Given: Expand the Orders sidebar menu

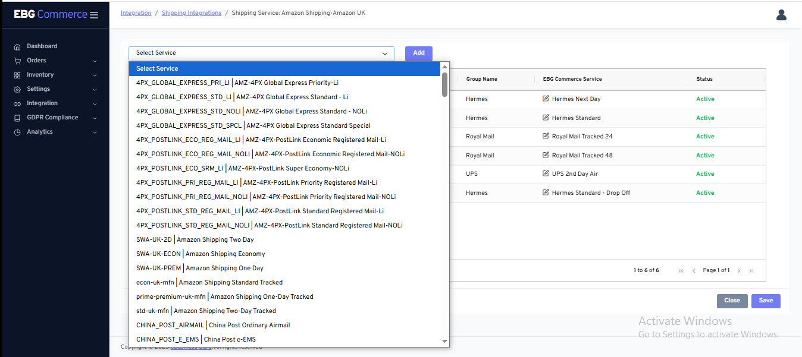Looking at the screenshot, I should pyautogui.click(x=95, y=61).
